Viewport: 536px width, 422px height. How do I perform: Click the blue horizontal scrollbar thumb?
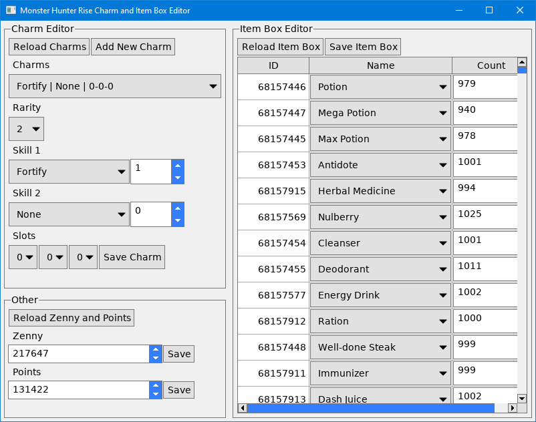[370, 408]
